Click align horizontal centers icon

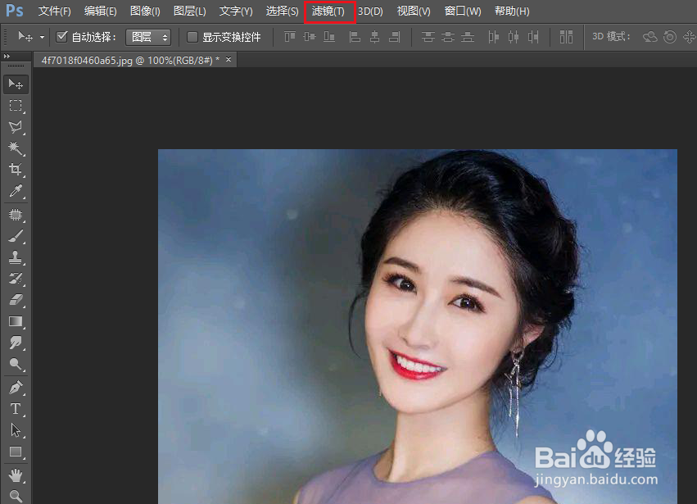coord(375,37)
